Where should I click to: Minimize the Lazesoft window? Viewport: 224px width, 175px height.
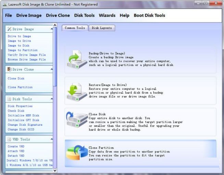pos(198,3)
